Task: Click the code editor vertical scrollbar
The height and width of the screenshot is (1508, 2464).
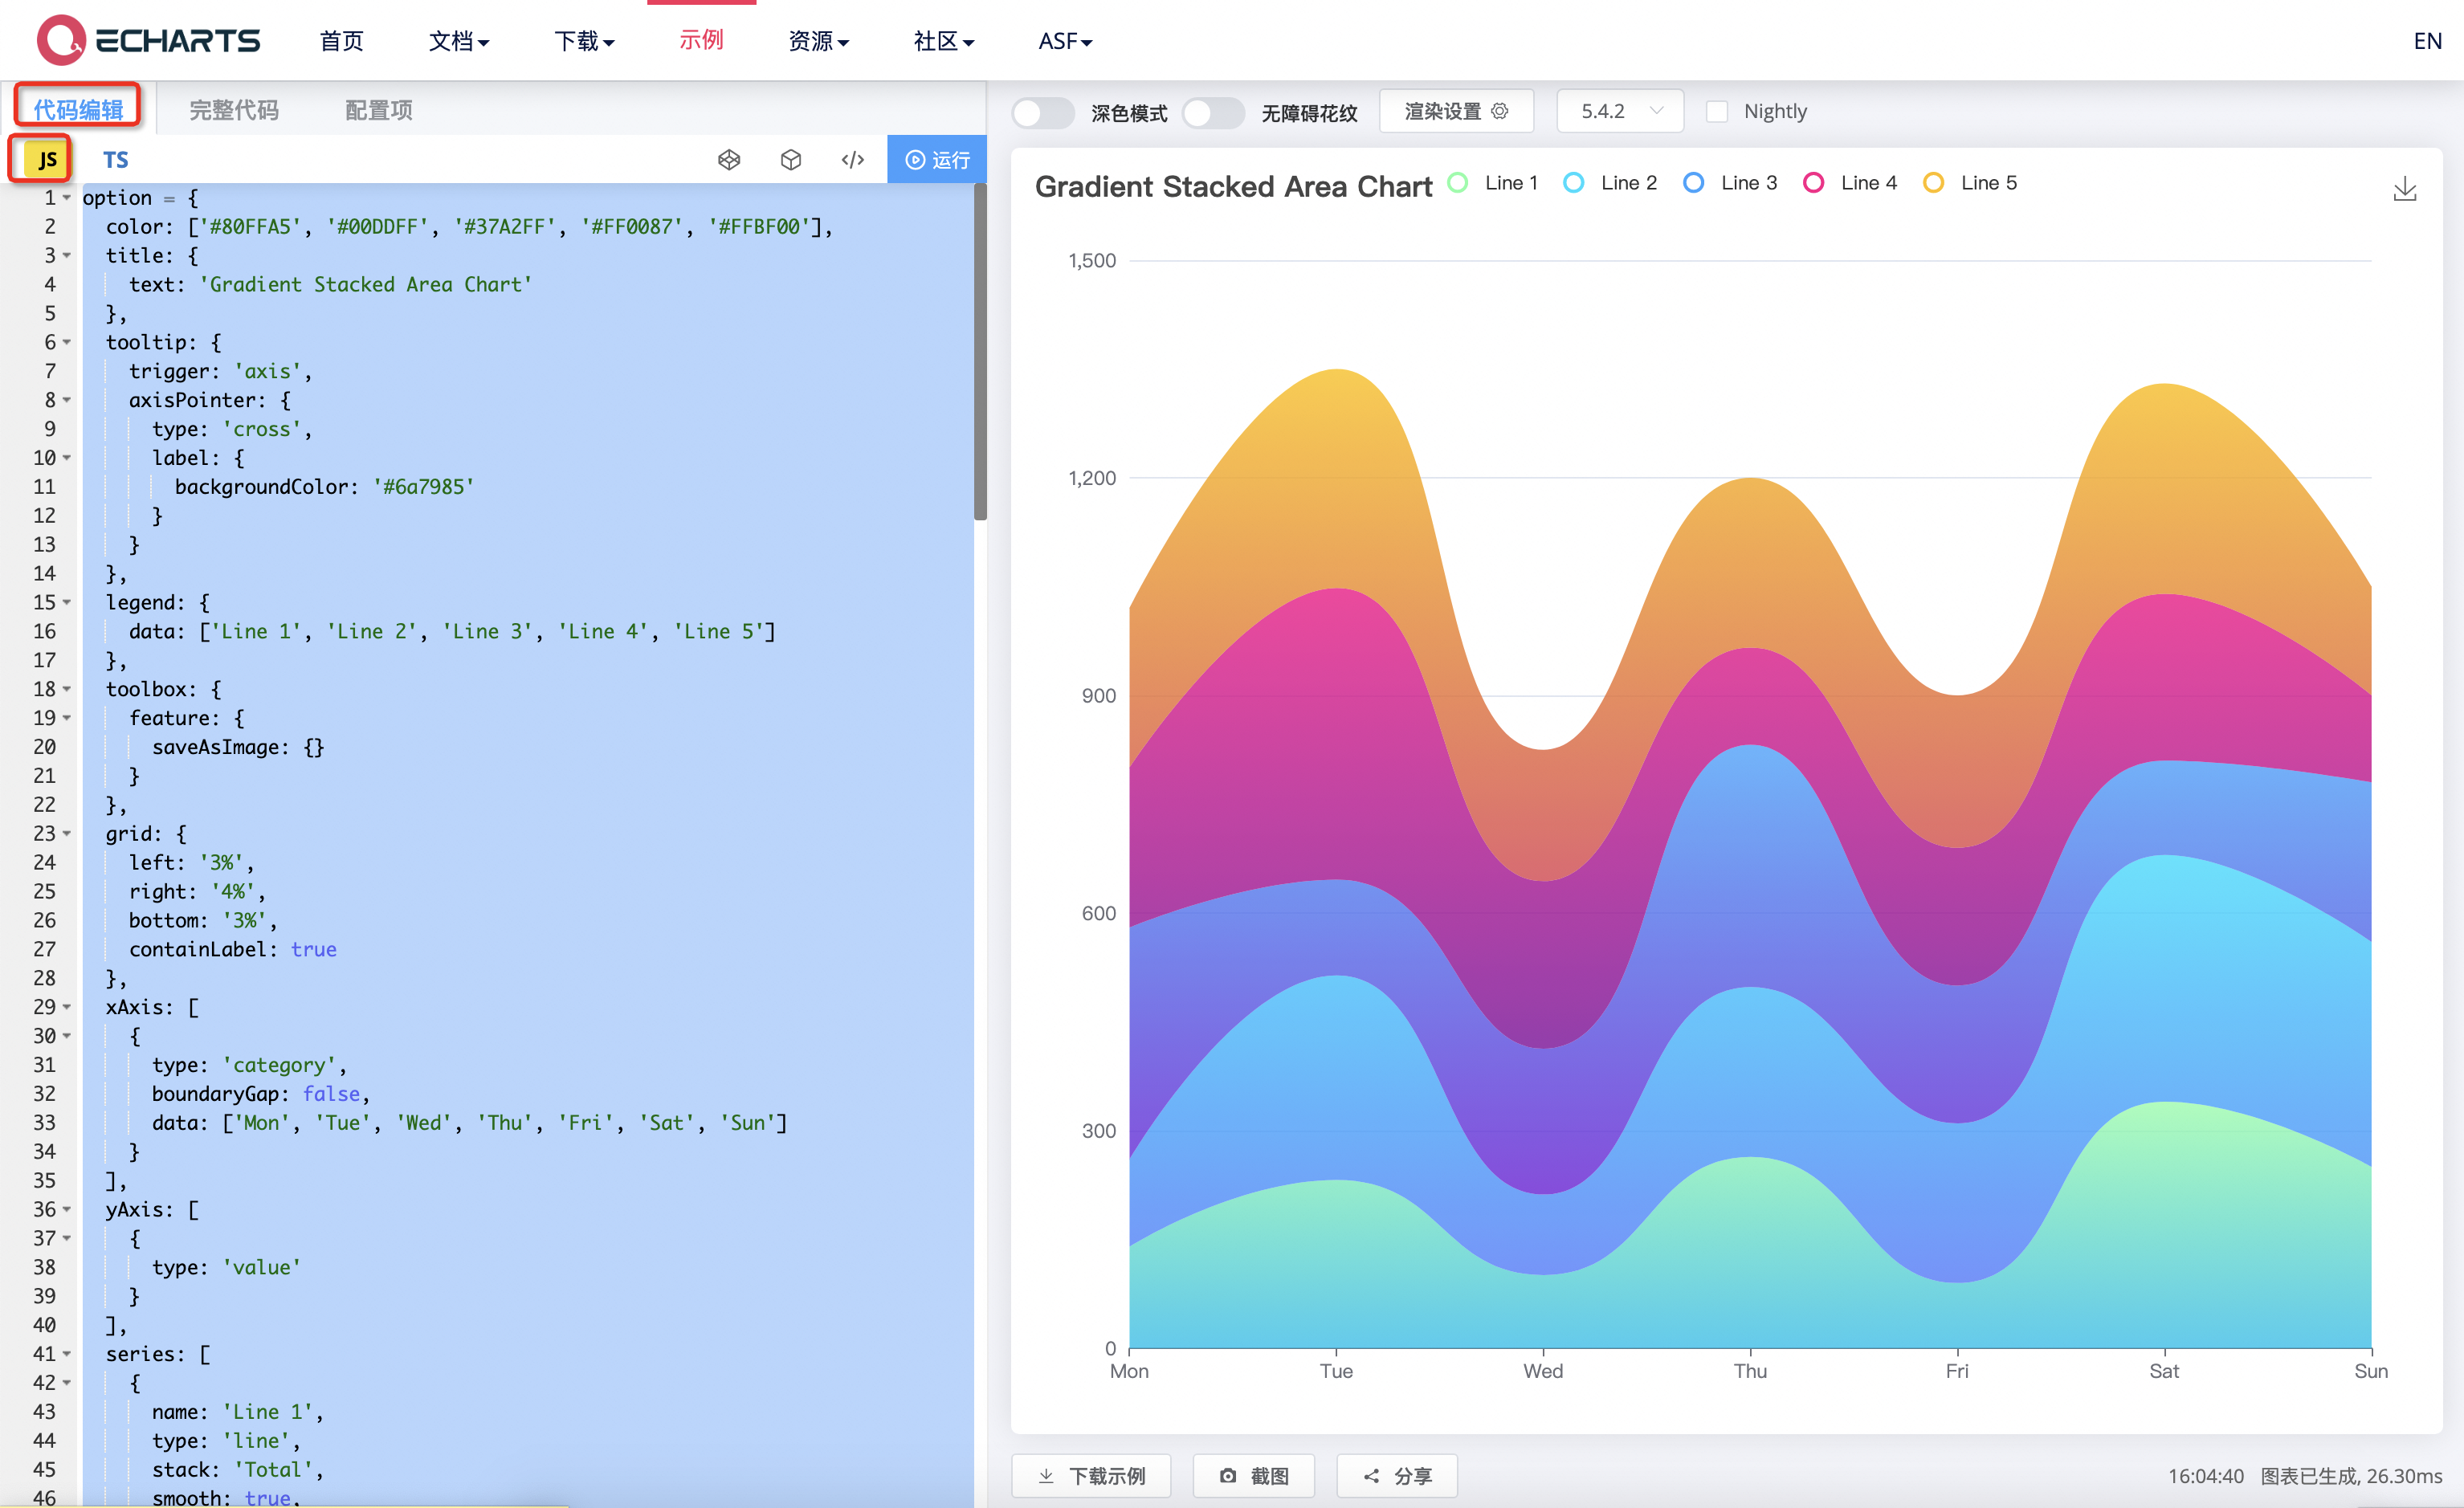Action: coord(980,350)
